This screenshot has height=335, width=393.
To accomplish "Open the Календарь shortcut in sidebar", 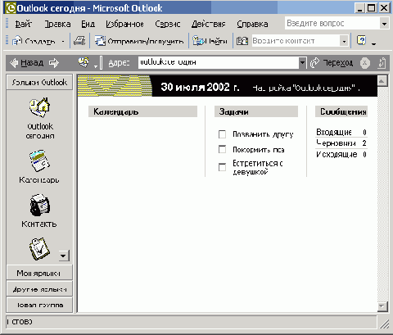I will click(39, 161).
